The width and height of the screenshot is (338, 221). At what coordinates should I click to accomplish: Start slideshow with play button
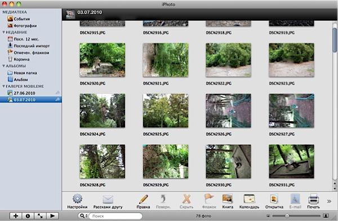52,216
